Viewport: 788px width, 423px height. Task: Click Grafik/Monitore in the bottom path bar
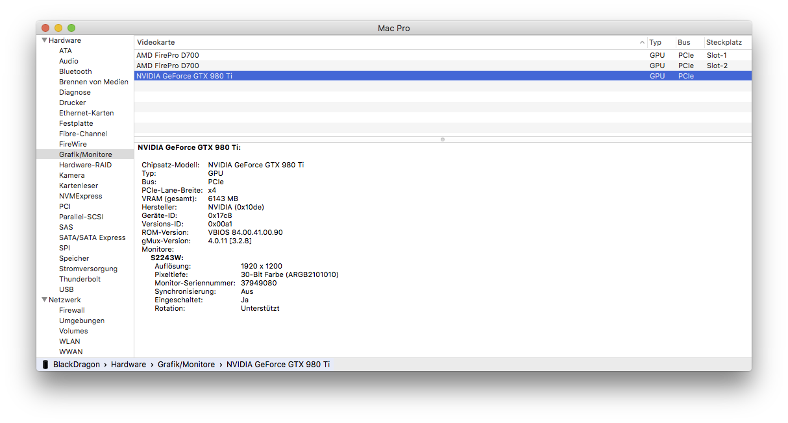pyautogui.click(x=186, y=365)
